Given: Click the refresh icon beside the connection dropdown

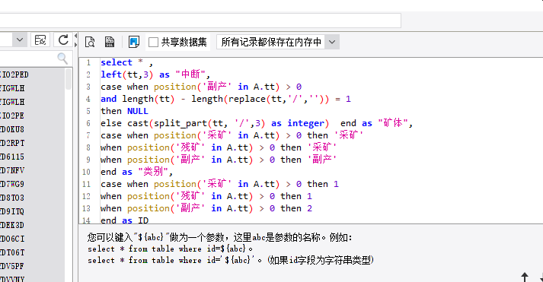Looking at the screenshot, I should tap(63, 40).
